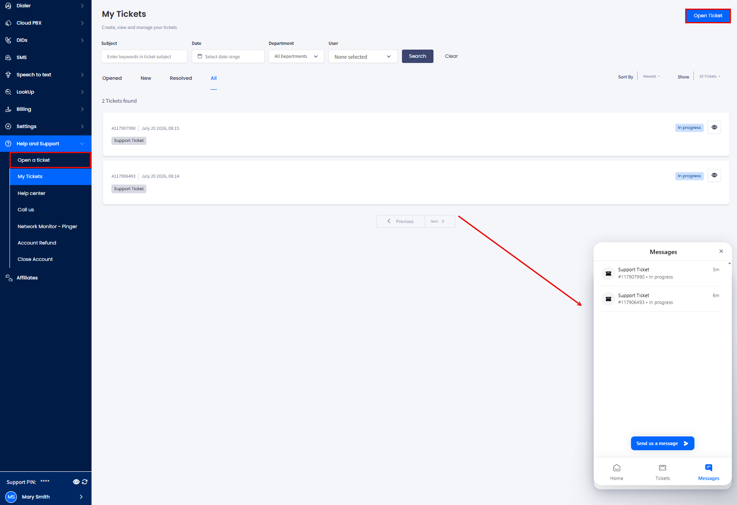Click the DIDs phone icon
The width and height of the screenshot is (737, 505).
pyautogui.click(x=8, y=40)
